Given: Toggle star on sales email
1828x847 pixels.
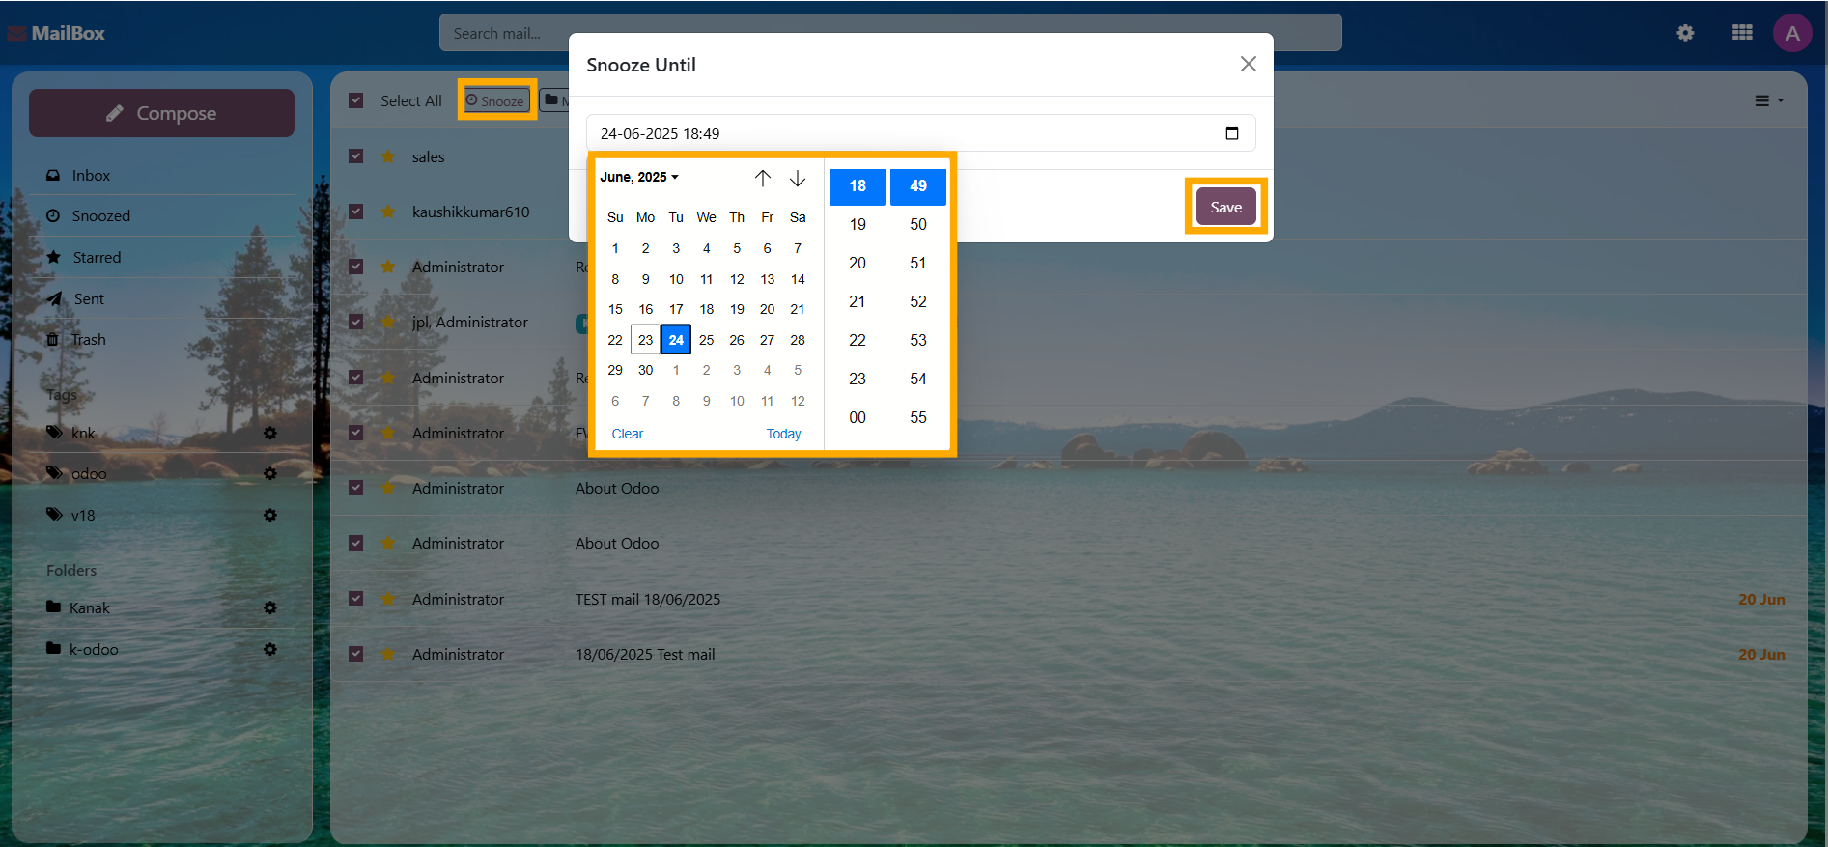Looking at the screenshot, I should pyautogui.click(x=387, y=156).
